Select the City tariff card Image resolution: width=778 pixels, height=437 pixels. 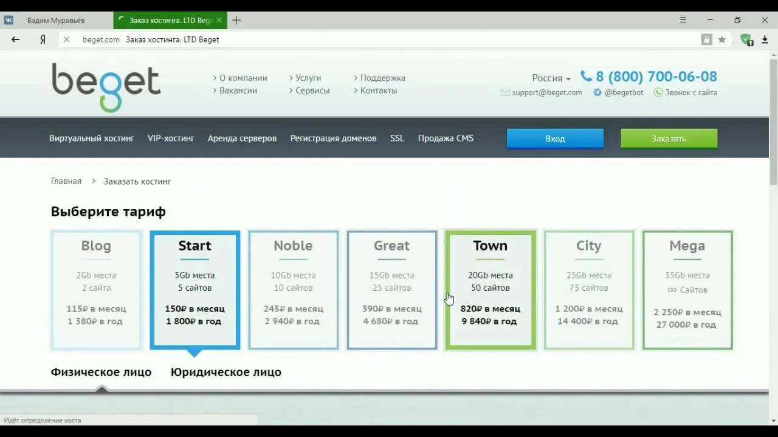pos(588,290)
